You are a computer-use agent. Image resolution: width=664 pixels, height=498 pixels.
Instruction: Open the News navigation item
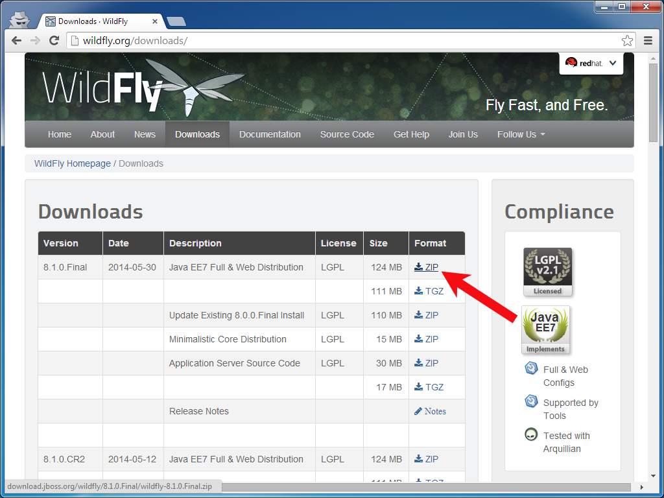145,134
